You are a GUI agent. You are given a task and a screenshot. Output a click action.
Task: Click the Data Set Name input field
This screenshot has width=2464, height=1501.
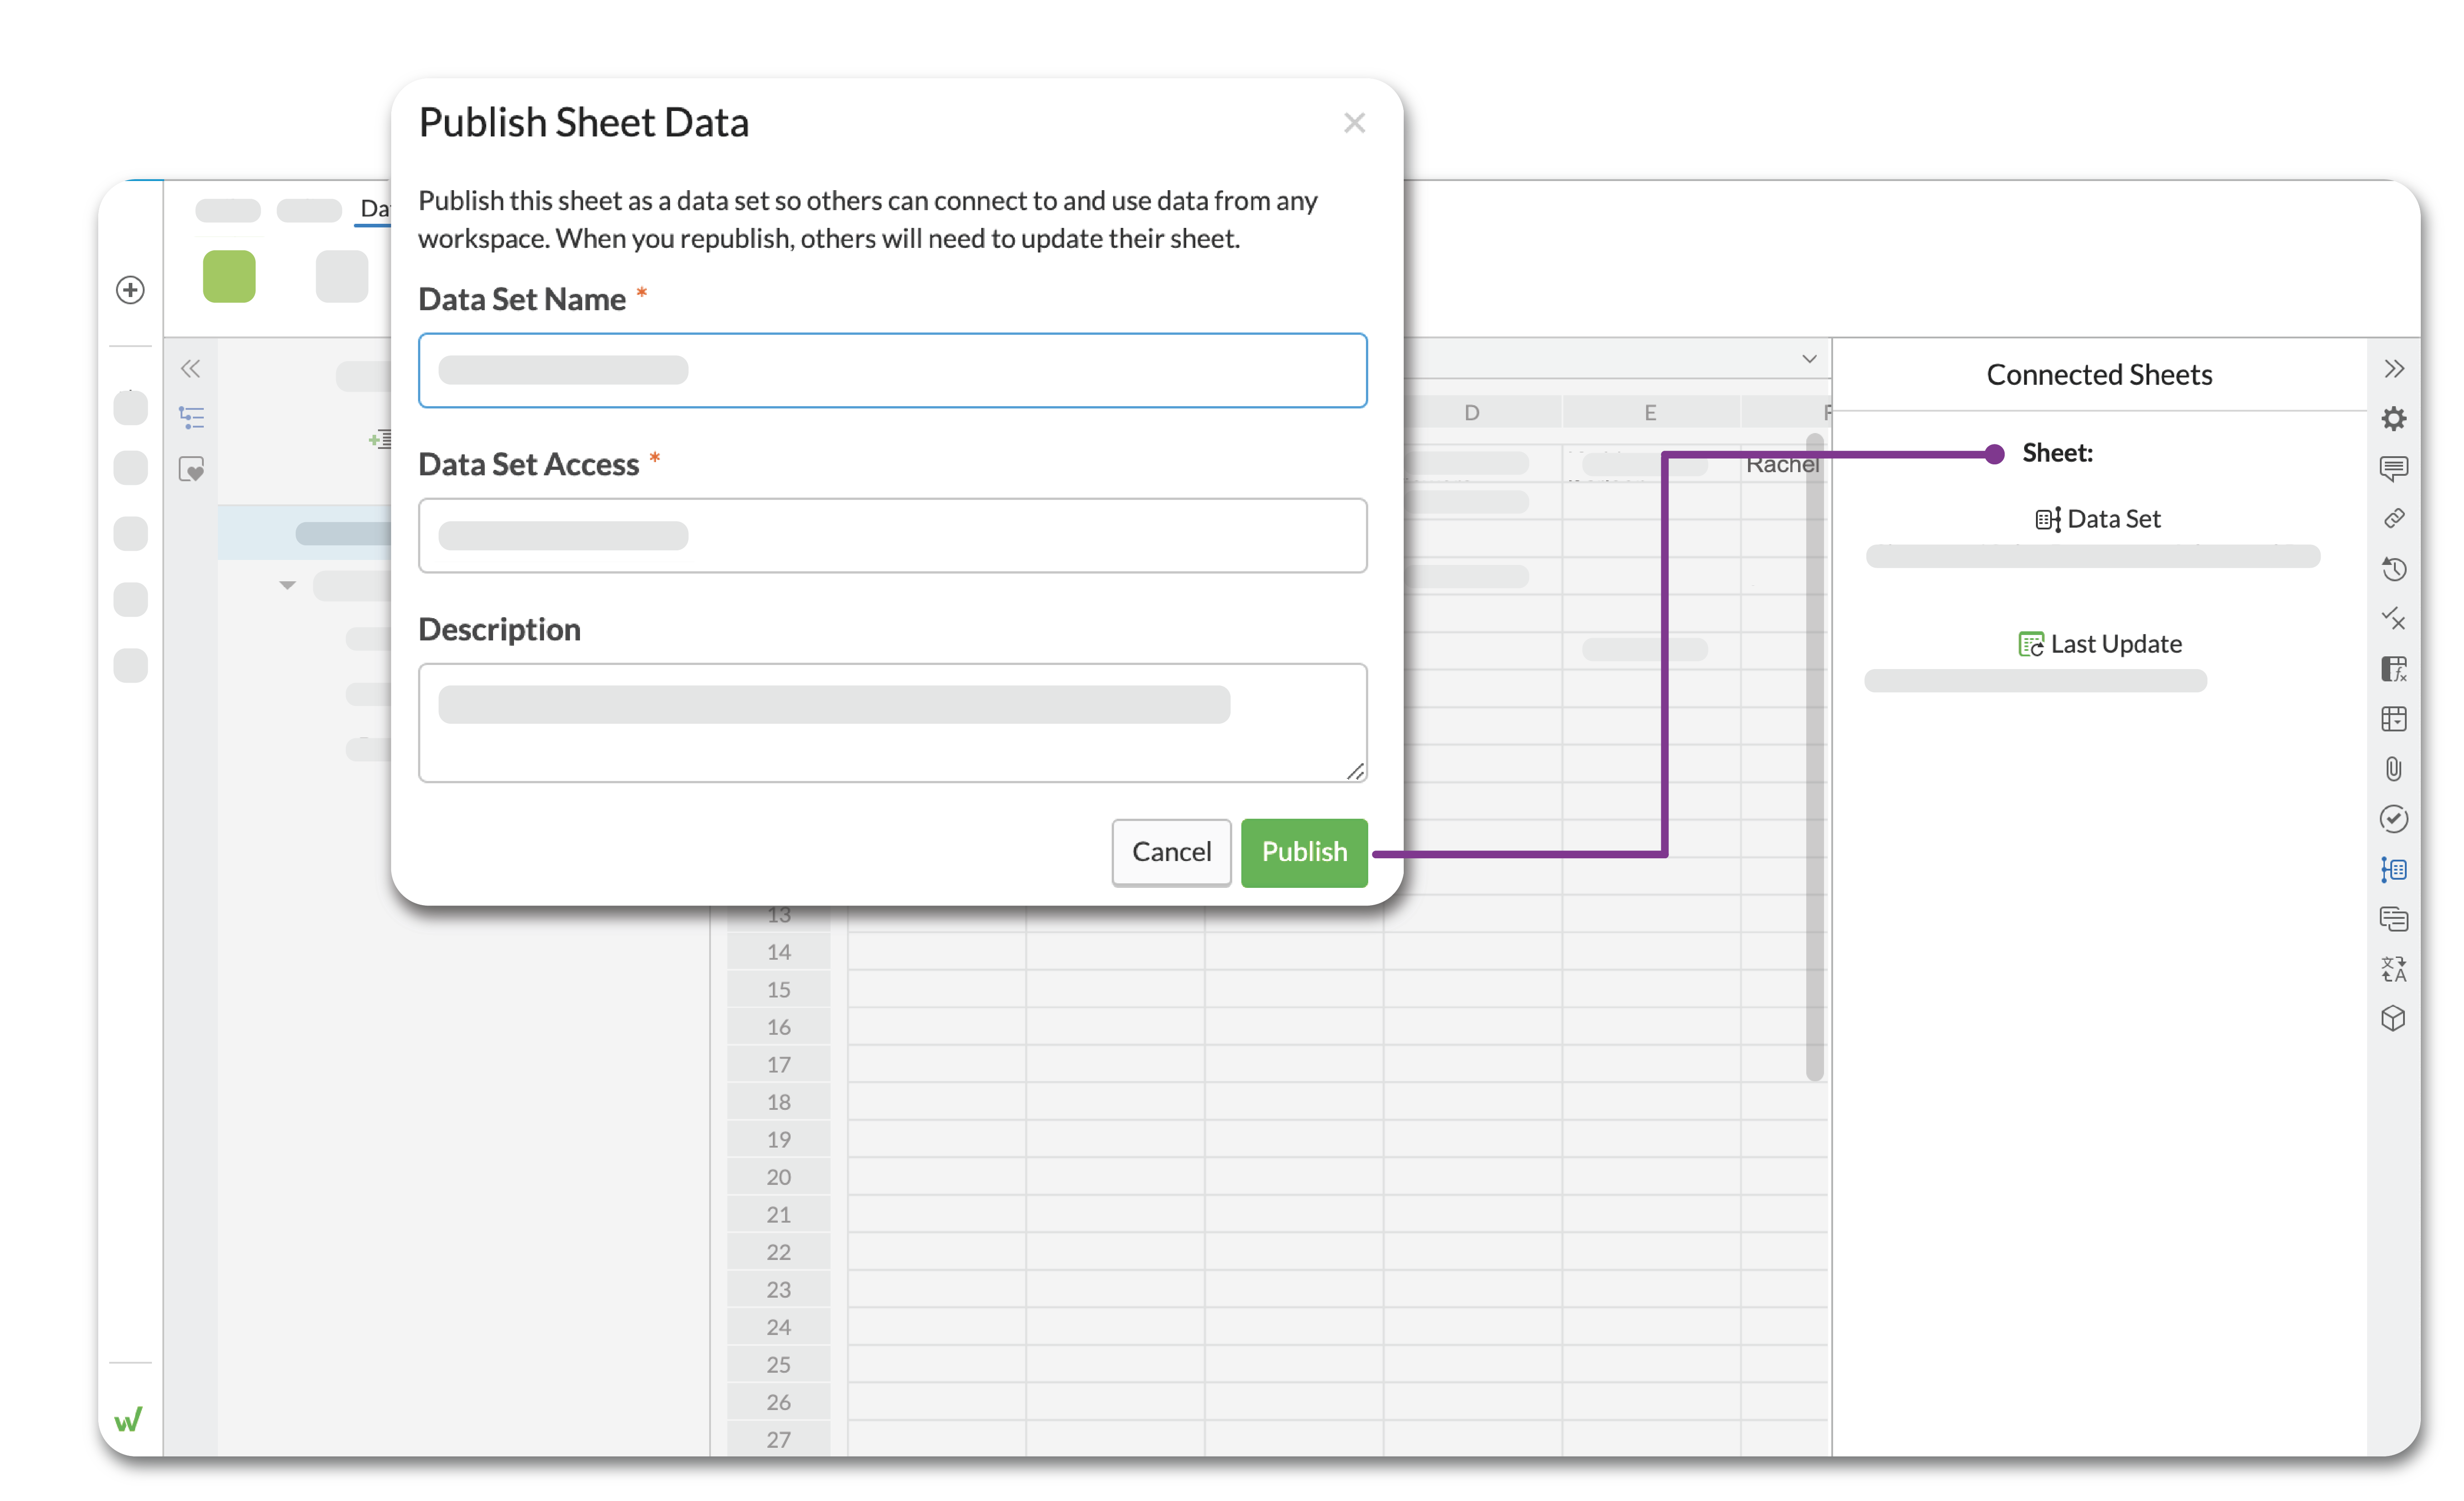[x=892, y=370]
